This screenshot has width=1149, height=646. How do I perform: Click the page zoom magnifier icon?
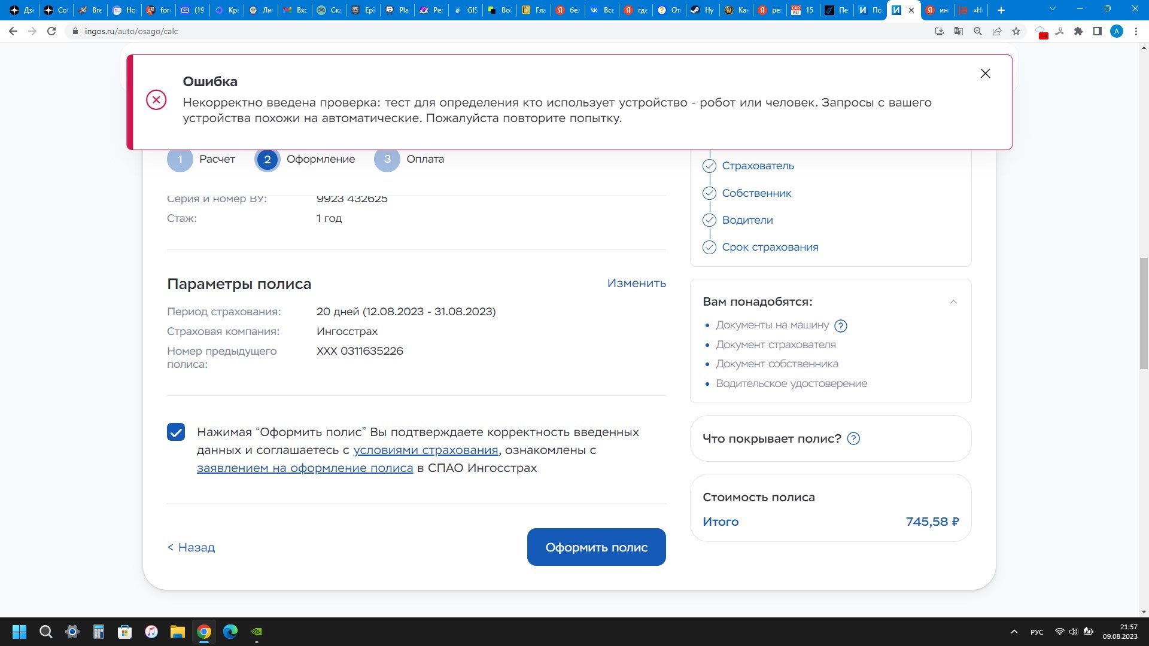pyautogui.click(x=978, y=31)
